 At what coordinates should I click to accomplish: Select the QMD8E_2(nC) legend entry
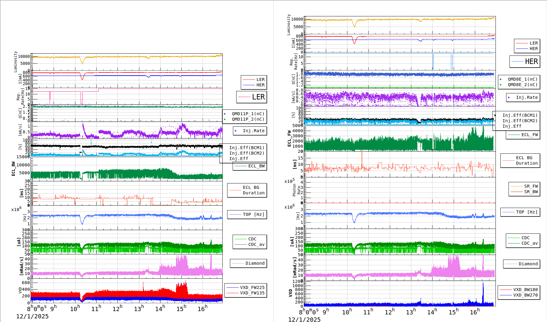522,85
